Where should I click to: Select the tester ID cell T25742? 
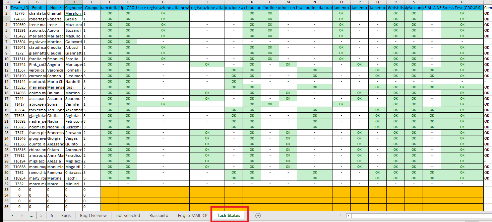19,64
